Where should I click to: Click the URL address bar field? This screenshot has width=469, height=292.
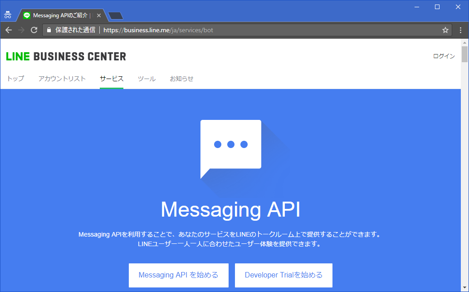pos(272,30)
